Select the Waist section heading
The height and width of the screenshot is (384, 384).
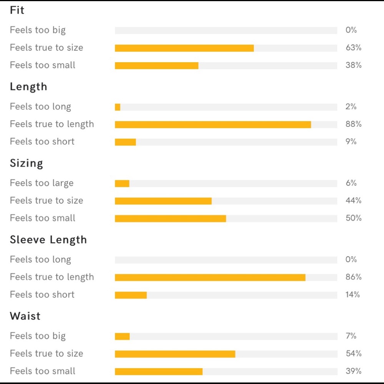point(25,316)
